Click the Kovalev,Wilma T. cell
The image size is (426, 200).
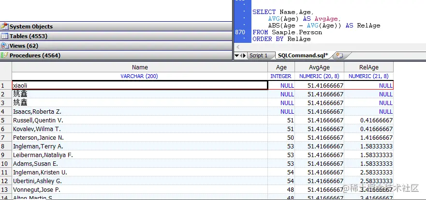140,129
